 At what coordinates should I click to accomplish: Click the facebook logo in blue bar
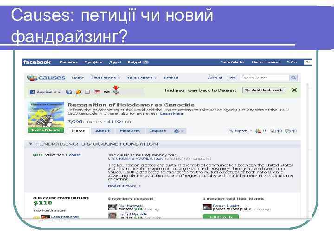(x=37, y=62)
